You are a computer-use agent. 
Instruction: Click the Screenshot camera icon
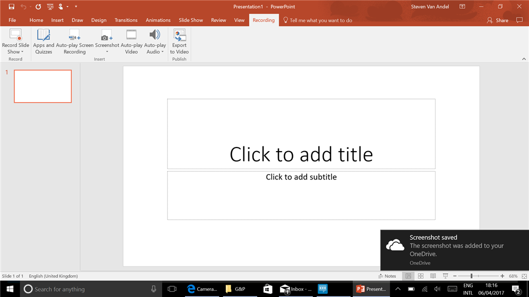[x=107, y=35]
